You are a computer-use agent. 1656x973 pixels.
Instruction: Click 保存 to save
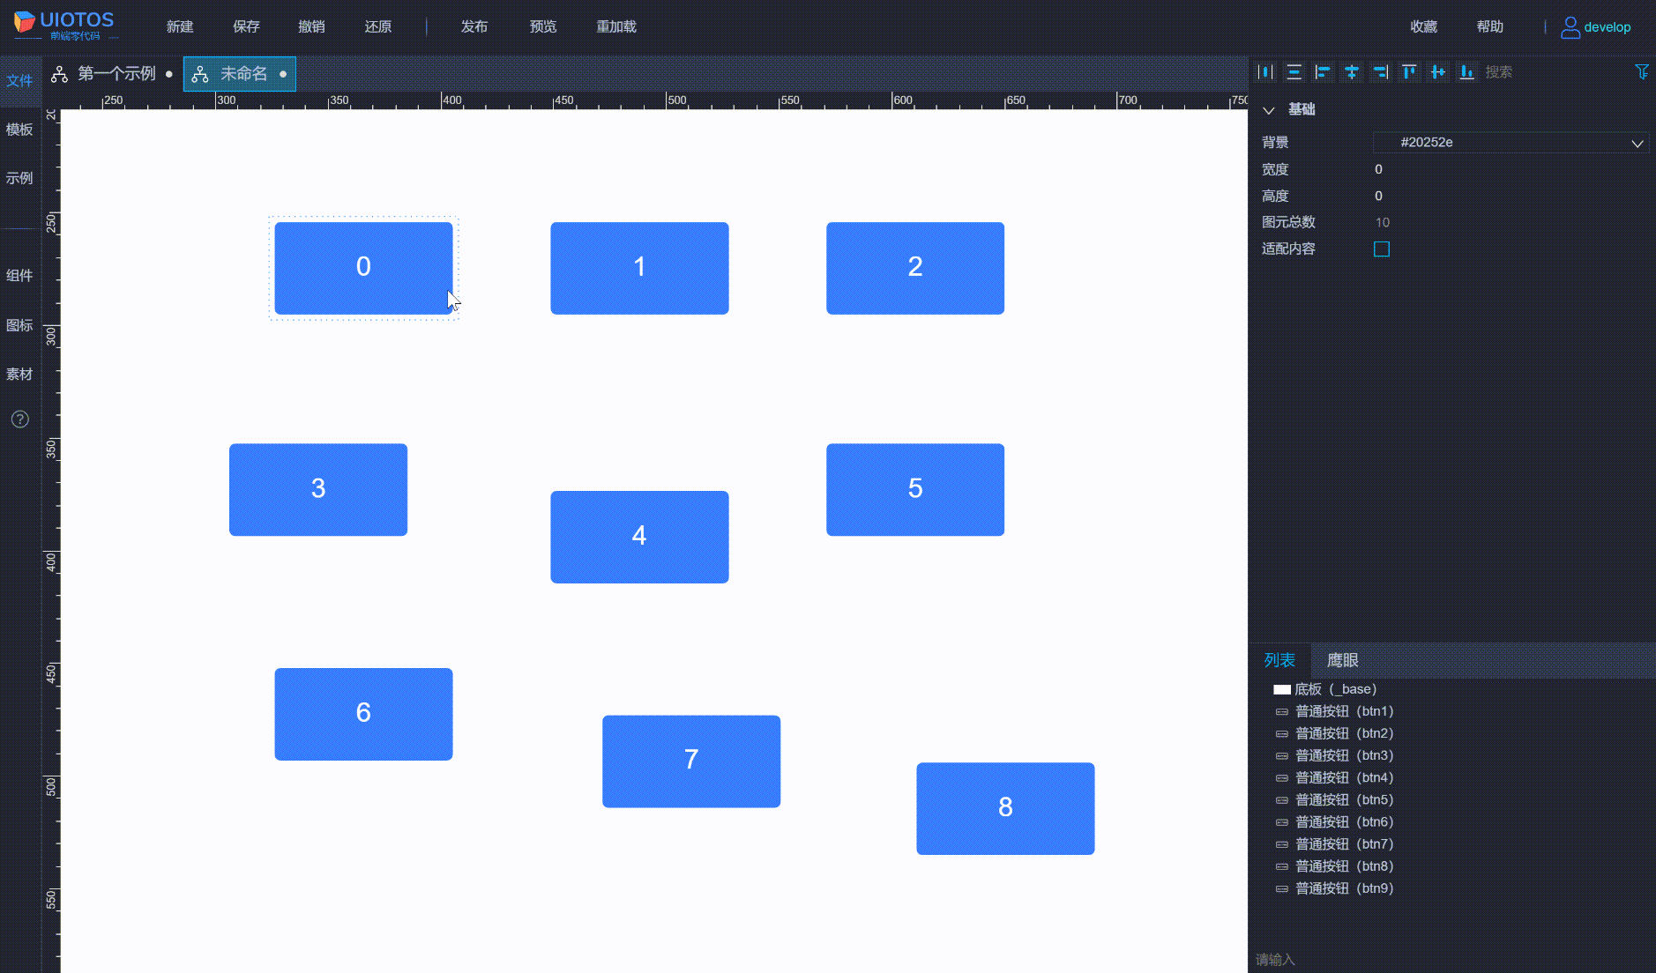point(246,27)
